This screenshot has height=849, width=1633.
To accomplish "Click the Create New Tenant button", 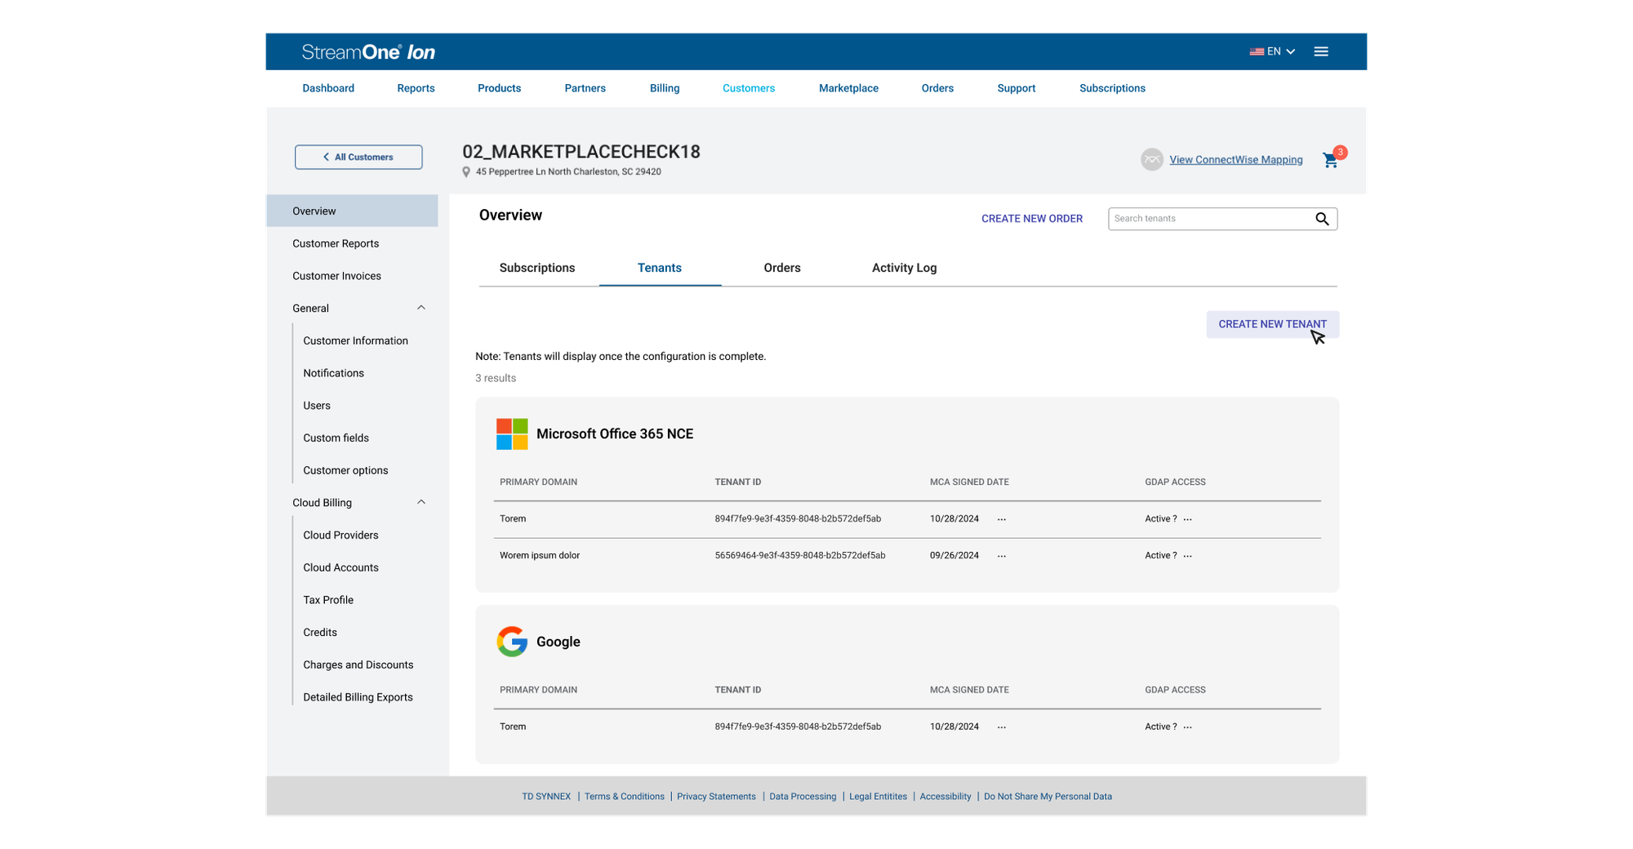I will 1272,324.
